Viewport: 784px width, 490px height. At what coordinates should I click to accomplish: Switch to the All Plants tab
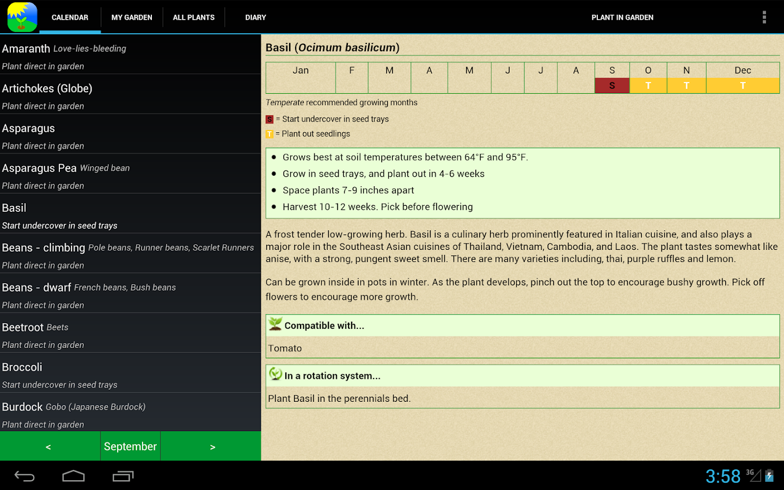pos(194,17)
